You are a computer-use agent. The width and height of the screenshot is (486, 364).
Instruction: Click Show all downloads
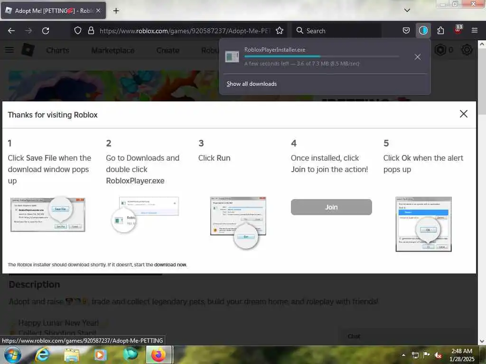[252, 84]
